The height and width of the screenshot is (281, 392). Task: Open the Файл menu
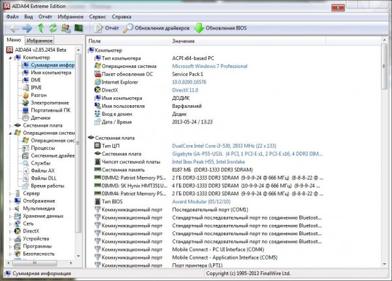(x=12, y=17)
